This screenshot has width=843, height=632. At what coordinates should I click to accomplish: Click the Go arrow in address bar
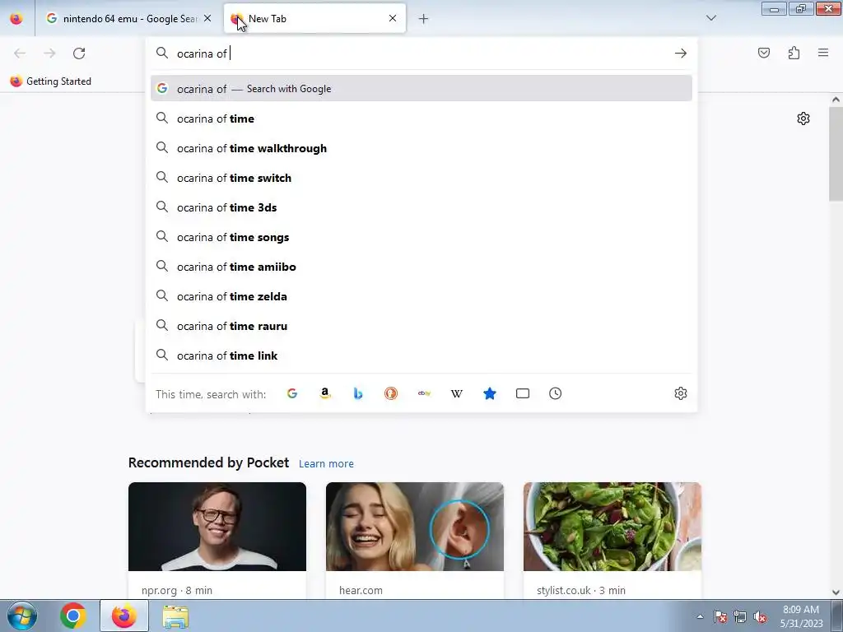click(x=681, y=53)
